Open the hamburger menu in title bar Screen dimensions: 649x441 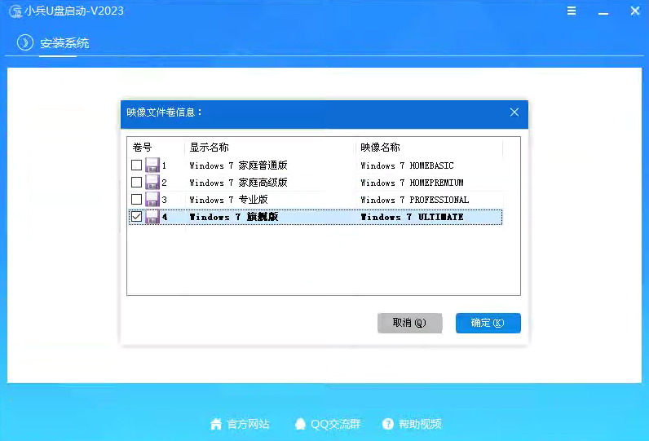tap(572, 11)
